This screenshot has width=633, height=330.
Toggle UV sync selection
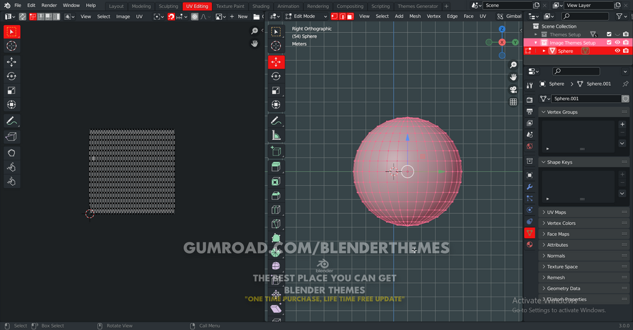(x=23, y=16)
